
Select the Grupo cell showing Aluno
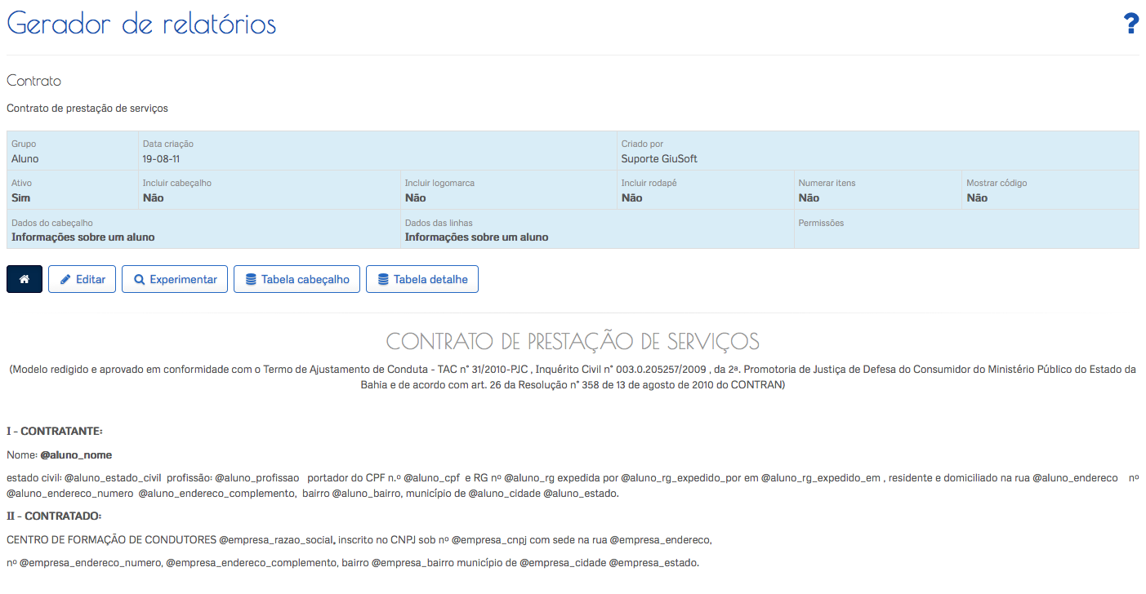click(25, 159)
